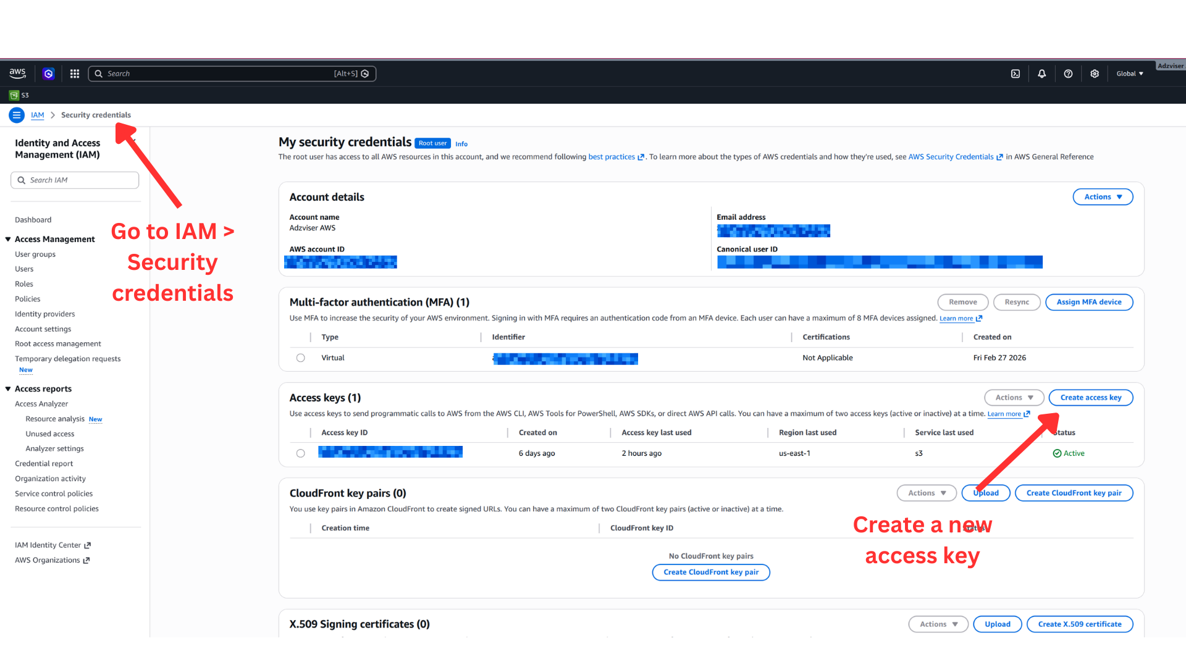Click inside the top search field
This screenshot has height=667, width=1186.
point(216,73)
